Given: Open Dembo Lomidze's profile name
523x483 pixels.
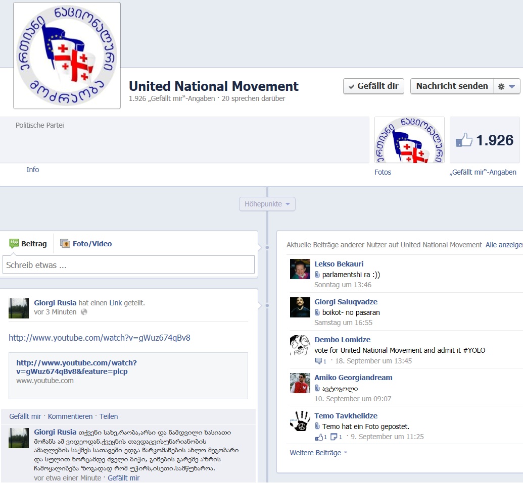Looking at the screenshot, I should click(342, 340).
